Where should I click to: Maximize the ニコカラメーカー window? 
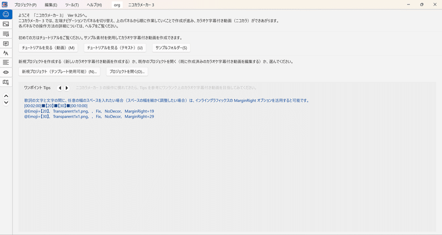[422, 4]
